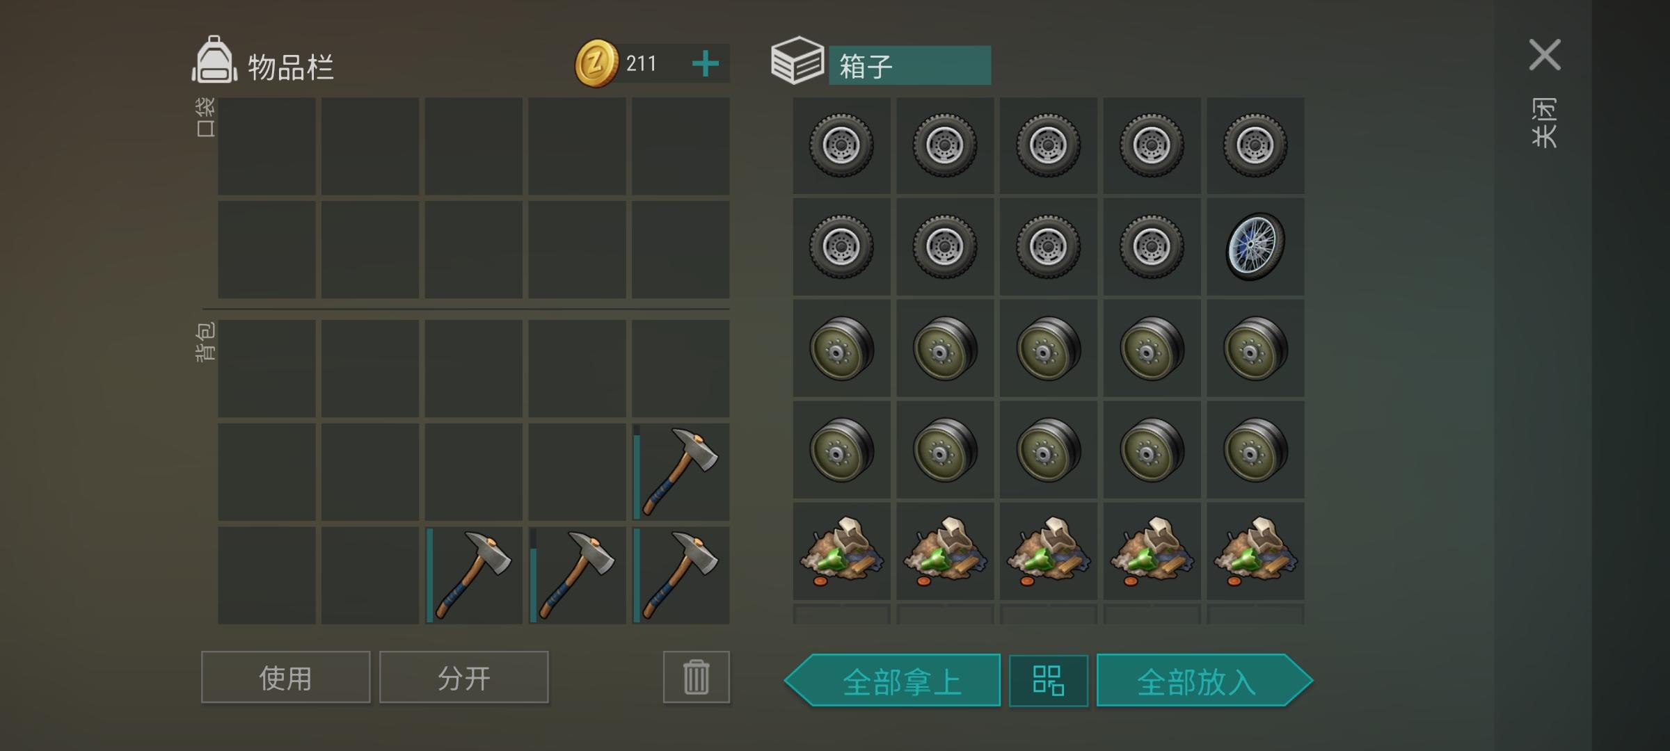Tap the trash bin delete icon
1670x751 pixels.
point(696,677)
